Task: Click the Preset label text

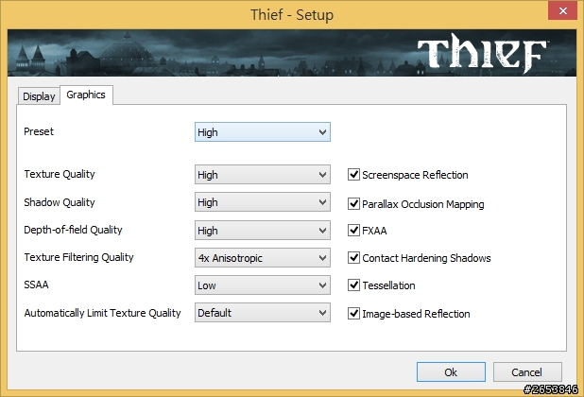Action: [x=39, y=131]
